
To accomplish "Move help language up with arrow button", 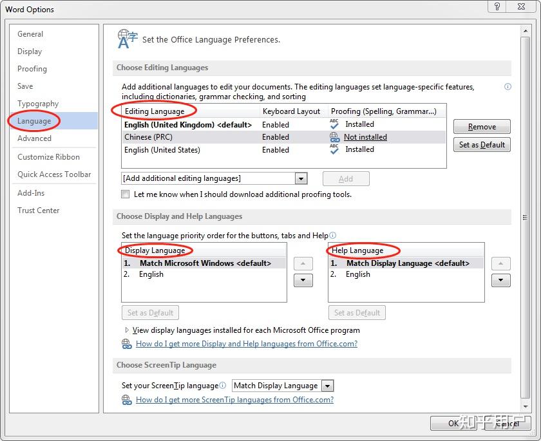I will point(500,264).
